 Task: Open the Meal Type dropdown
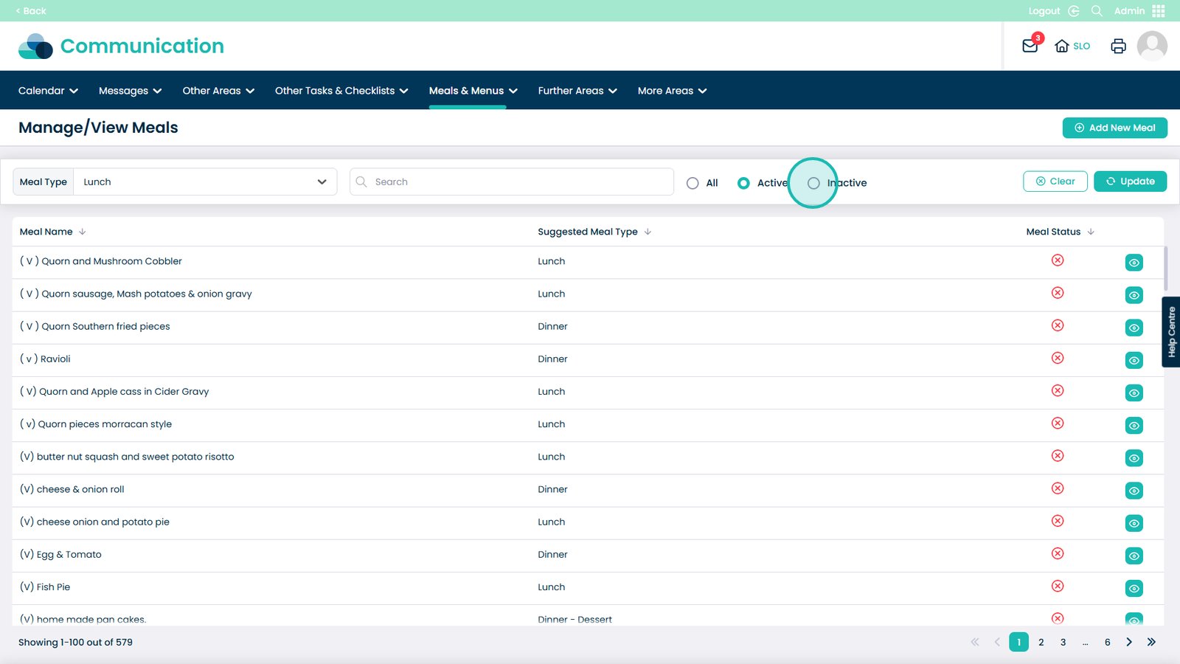(x=204, y=182)
